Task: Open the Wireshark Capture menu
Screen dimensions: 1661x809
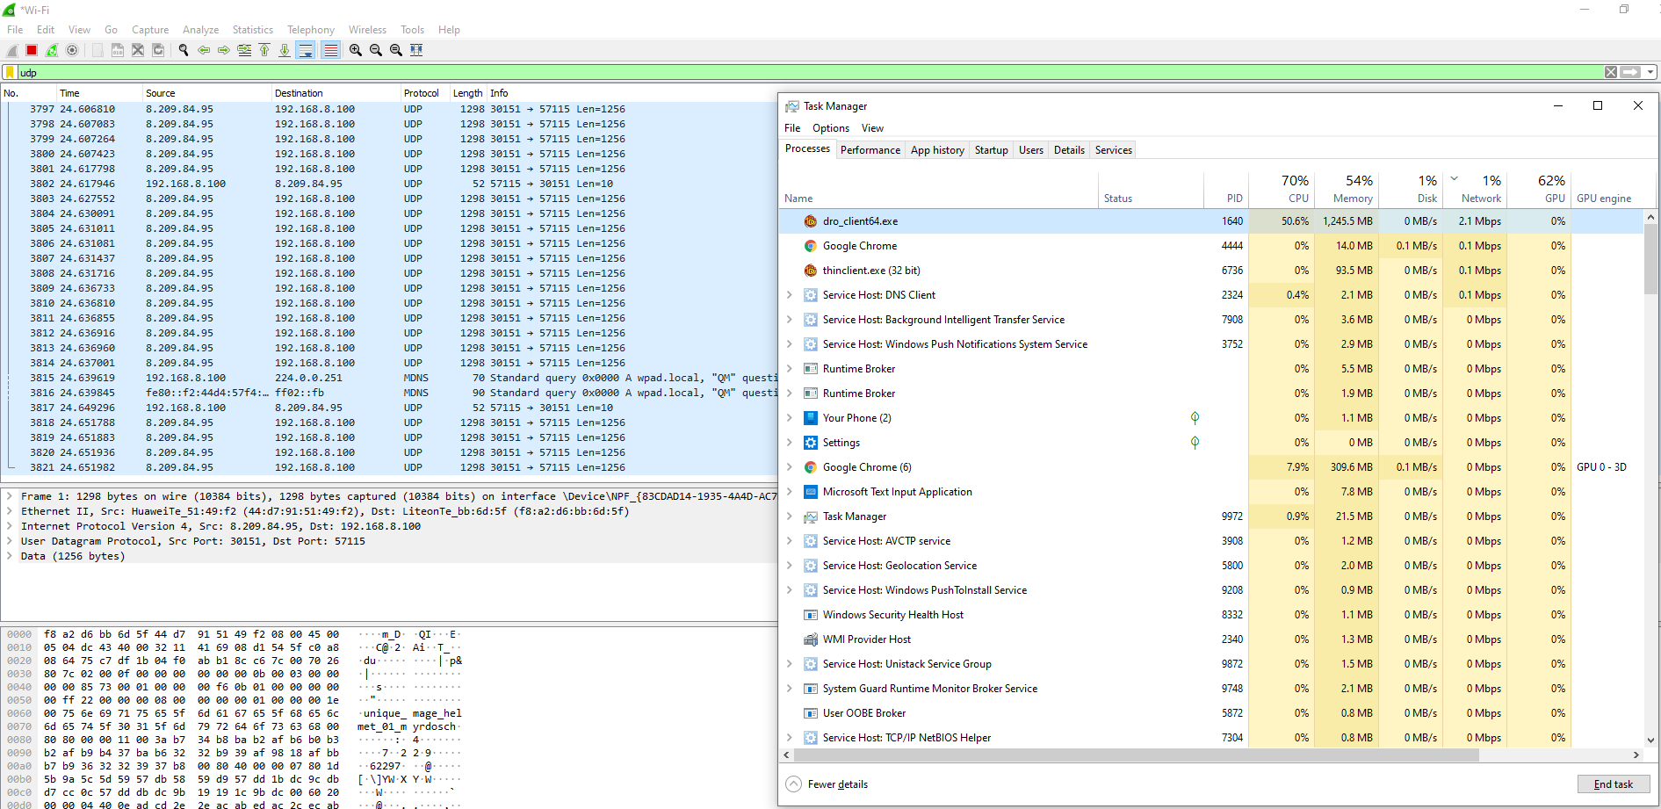Action: pos(150,30)
